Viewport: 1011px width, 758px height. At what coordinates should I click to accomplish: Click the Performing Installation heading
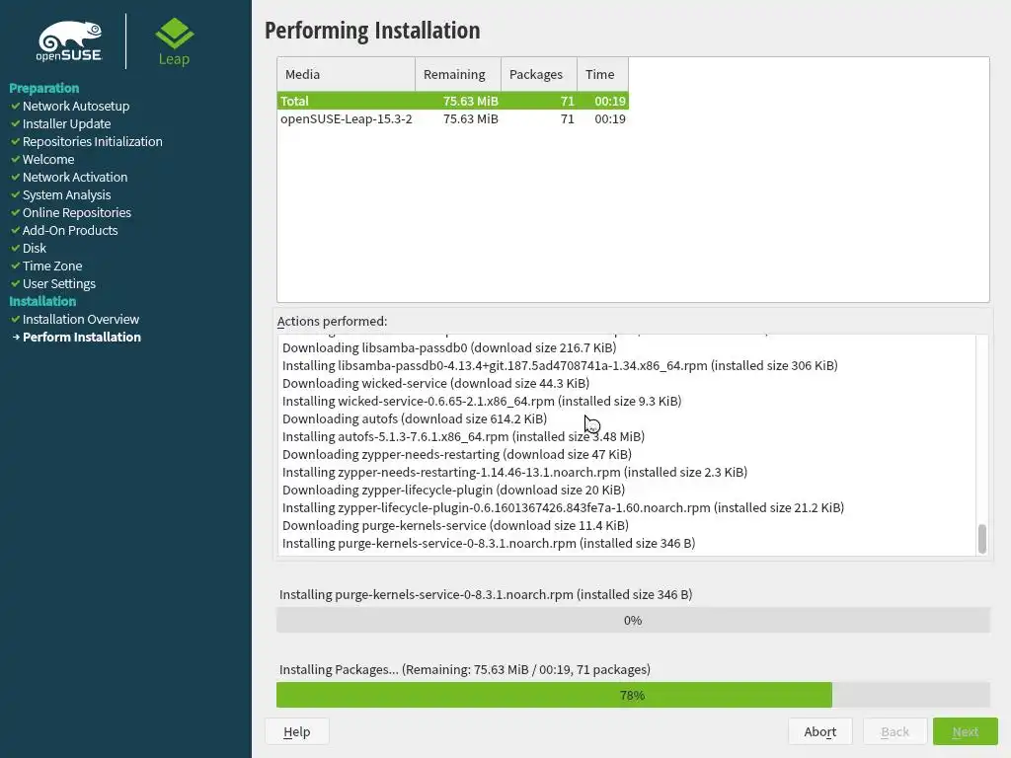(x=372, y=31)
